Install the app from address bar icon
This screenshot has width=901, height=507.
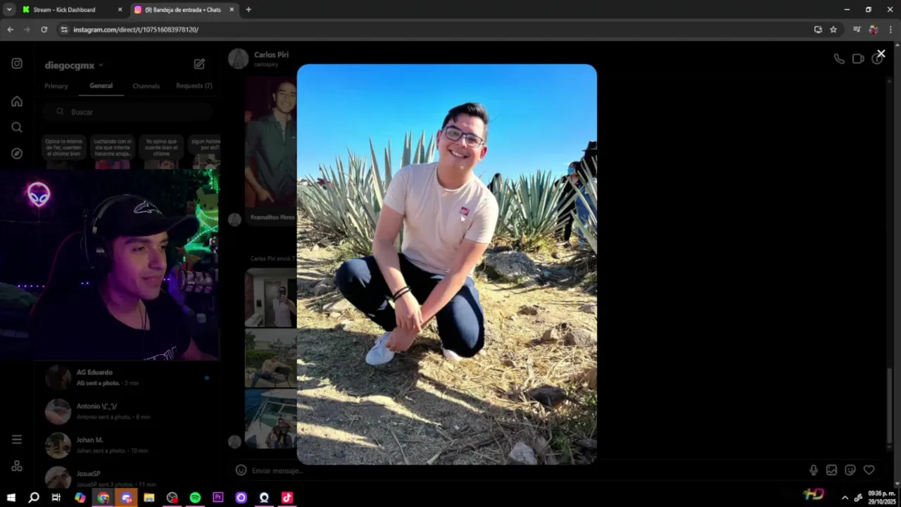click(818, 30)
